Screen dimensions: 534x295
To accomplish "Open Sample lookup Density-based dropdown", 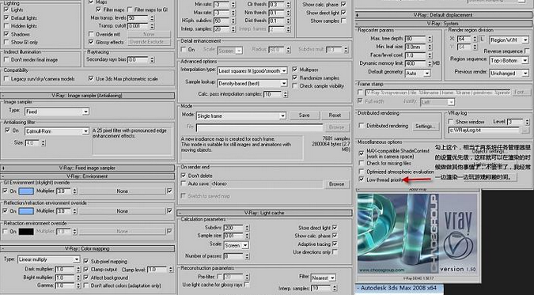I will click(252, 83).
